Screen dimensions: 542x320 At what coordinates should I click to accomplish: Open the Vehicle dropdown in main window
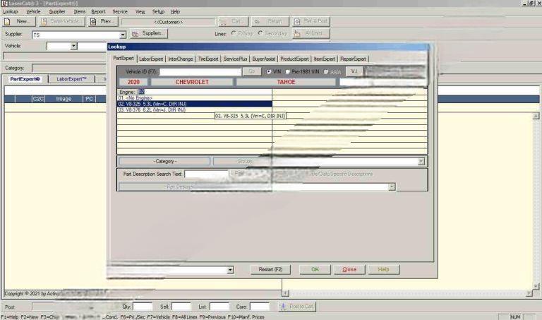pyautogui.click(x=73, y=46)
